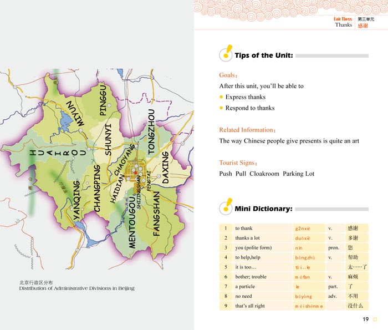Select the PINGGU district label
The height and width of the screenshot is (330, 388).
103,100
